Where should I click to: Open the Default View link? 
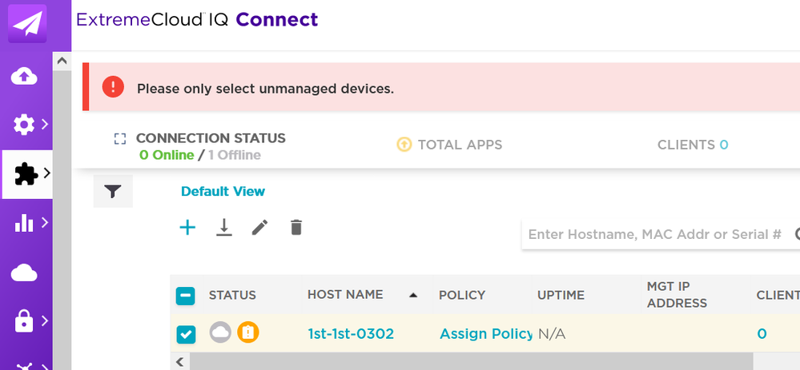223,191
